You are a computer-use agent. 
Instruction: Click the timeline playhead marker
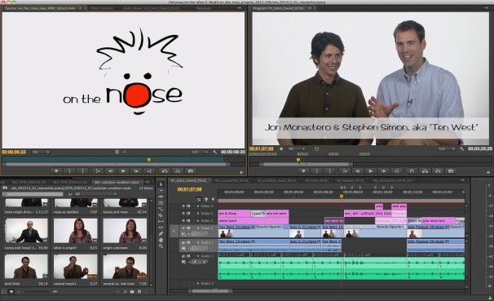click(x=342, y=196)
